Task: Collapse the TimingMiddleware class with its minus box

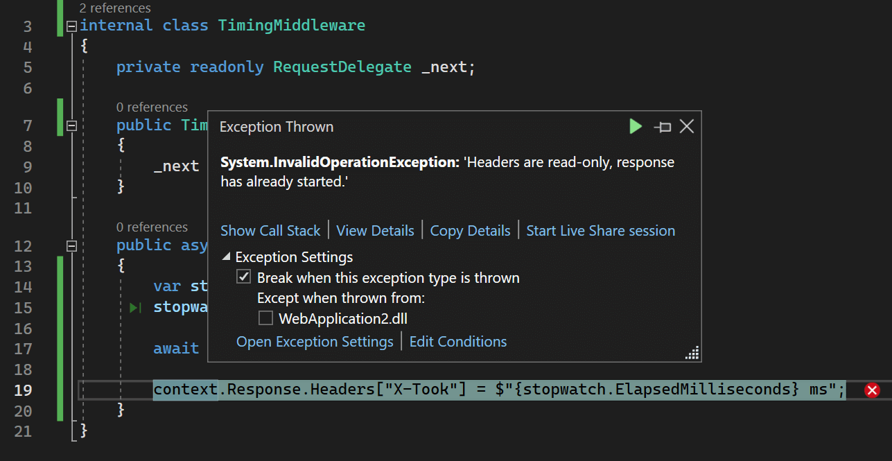Action: tap(71, 24)
